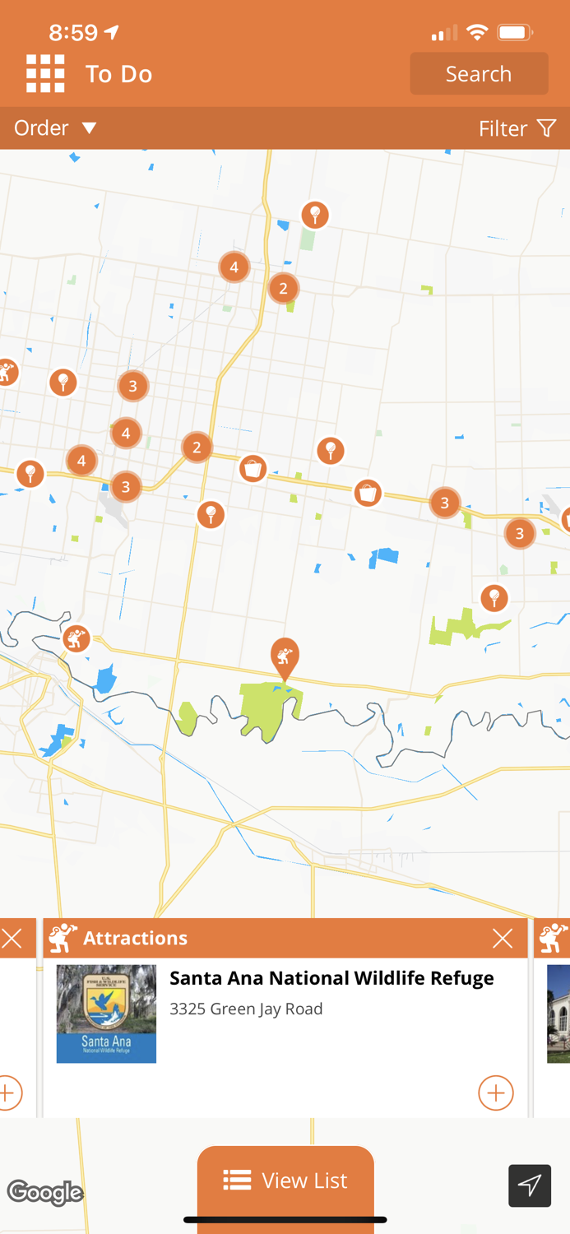Open Santa Ana National Wildlife Refuge title
This screenshot has width=570, height=1234.
pos(331,978)
